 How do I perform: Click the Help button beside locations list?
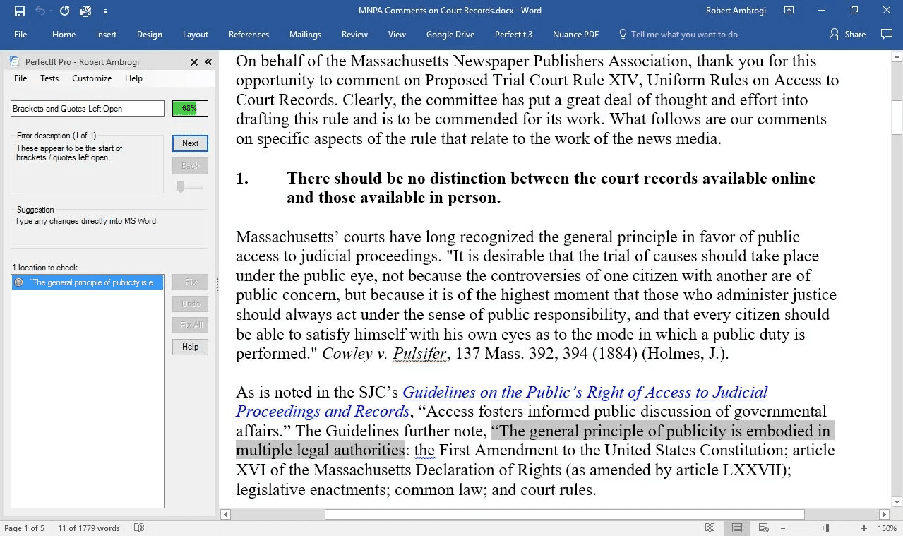point(190,347)
